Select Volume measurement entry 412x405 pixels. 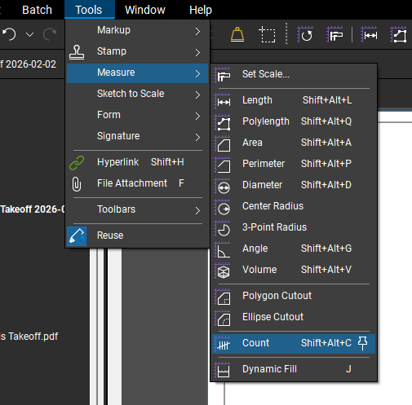pos(294,270)
